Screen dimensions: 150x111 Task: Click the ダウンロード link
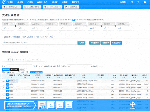pos(22,72)
